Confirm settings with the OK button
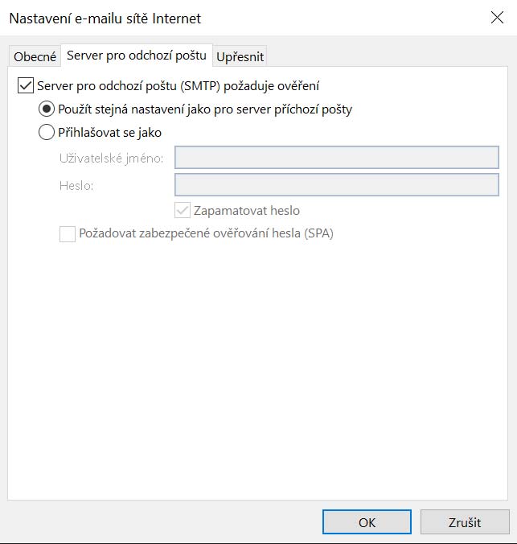This screenshot has width=517, height=544. pyautogui.click(x=367, y=522)
